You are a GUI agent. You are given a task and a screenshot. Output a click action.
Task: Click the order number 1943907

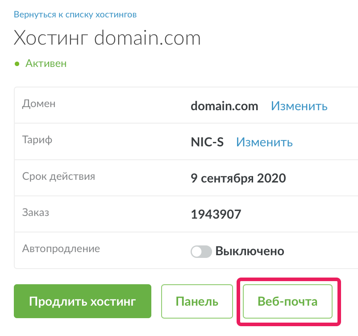[x=216, y=214]
